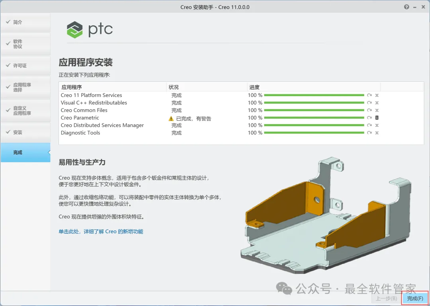Click the retry icon for Creo 11 Platform Services
This screenshot has width=430, height=306.
point(369,95)
